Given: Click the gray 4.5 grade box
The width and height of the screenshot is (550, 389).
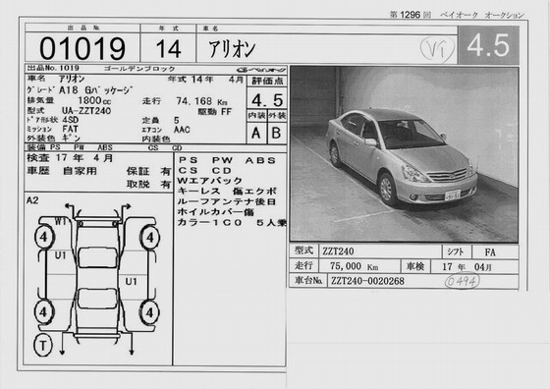Looking at the screenshot, I should (488, 45).
